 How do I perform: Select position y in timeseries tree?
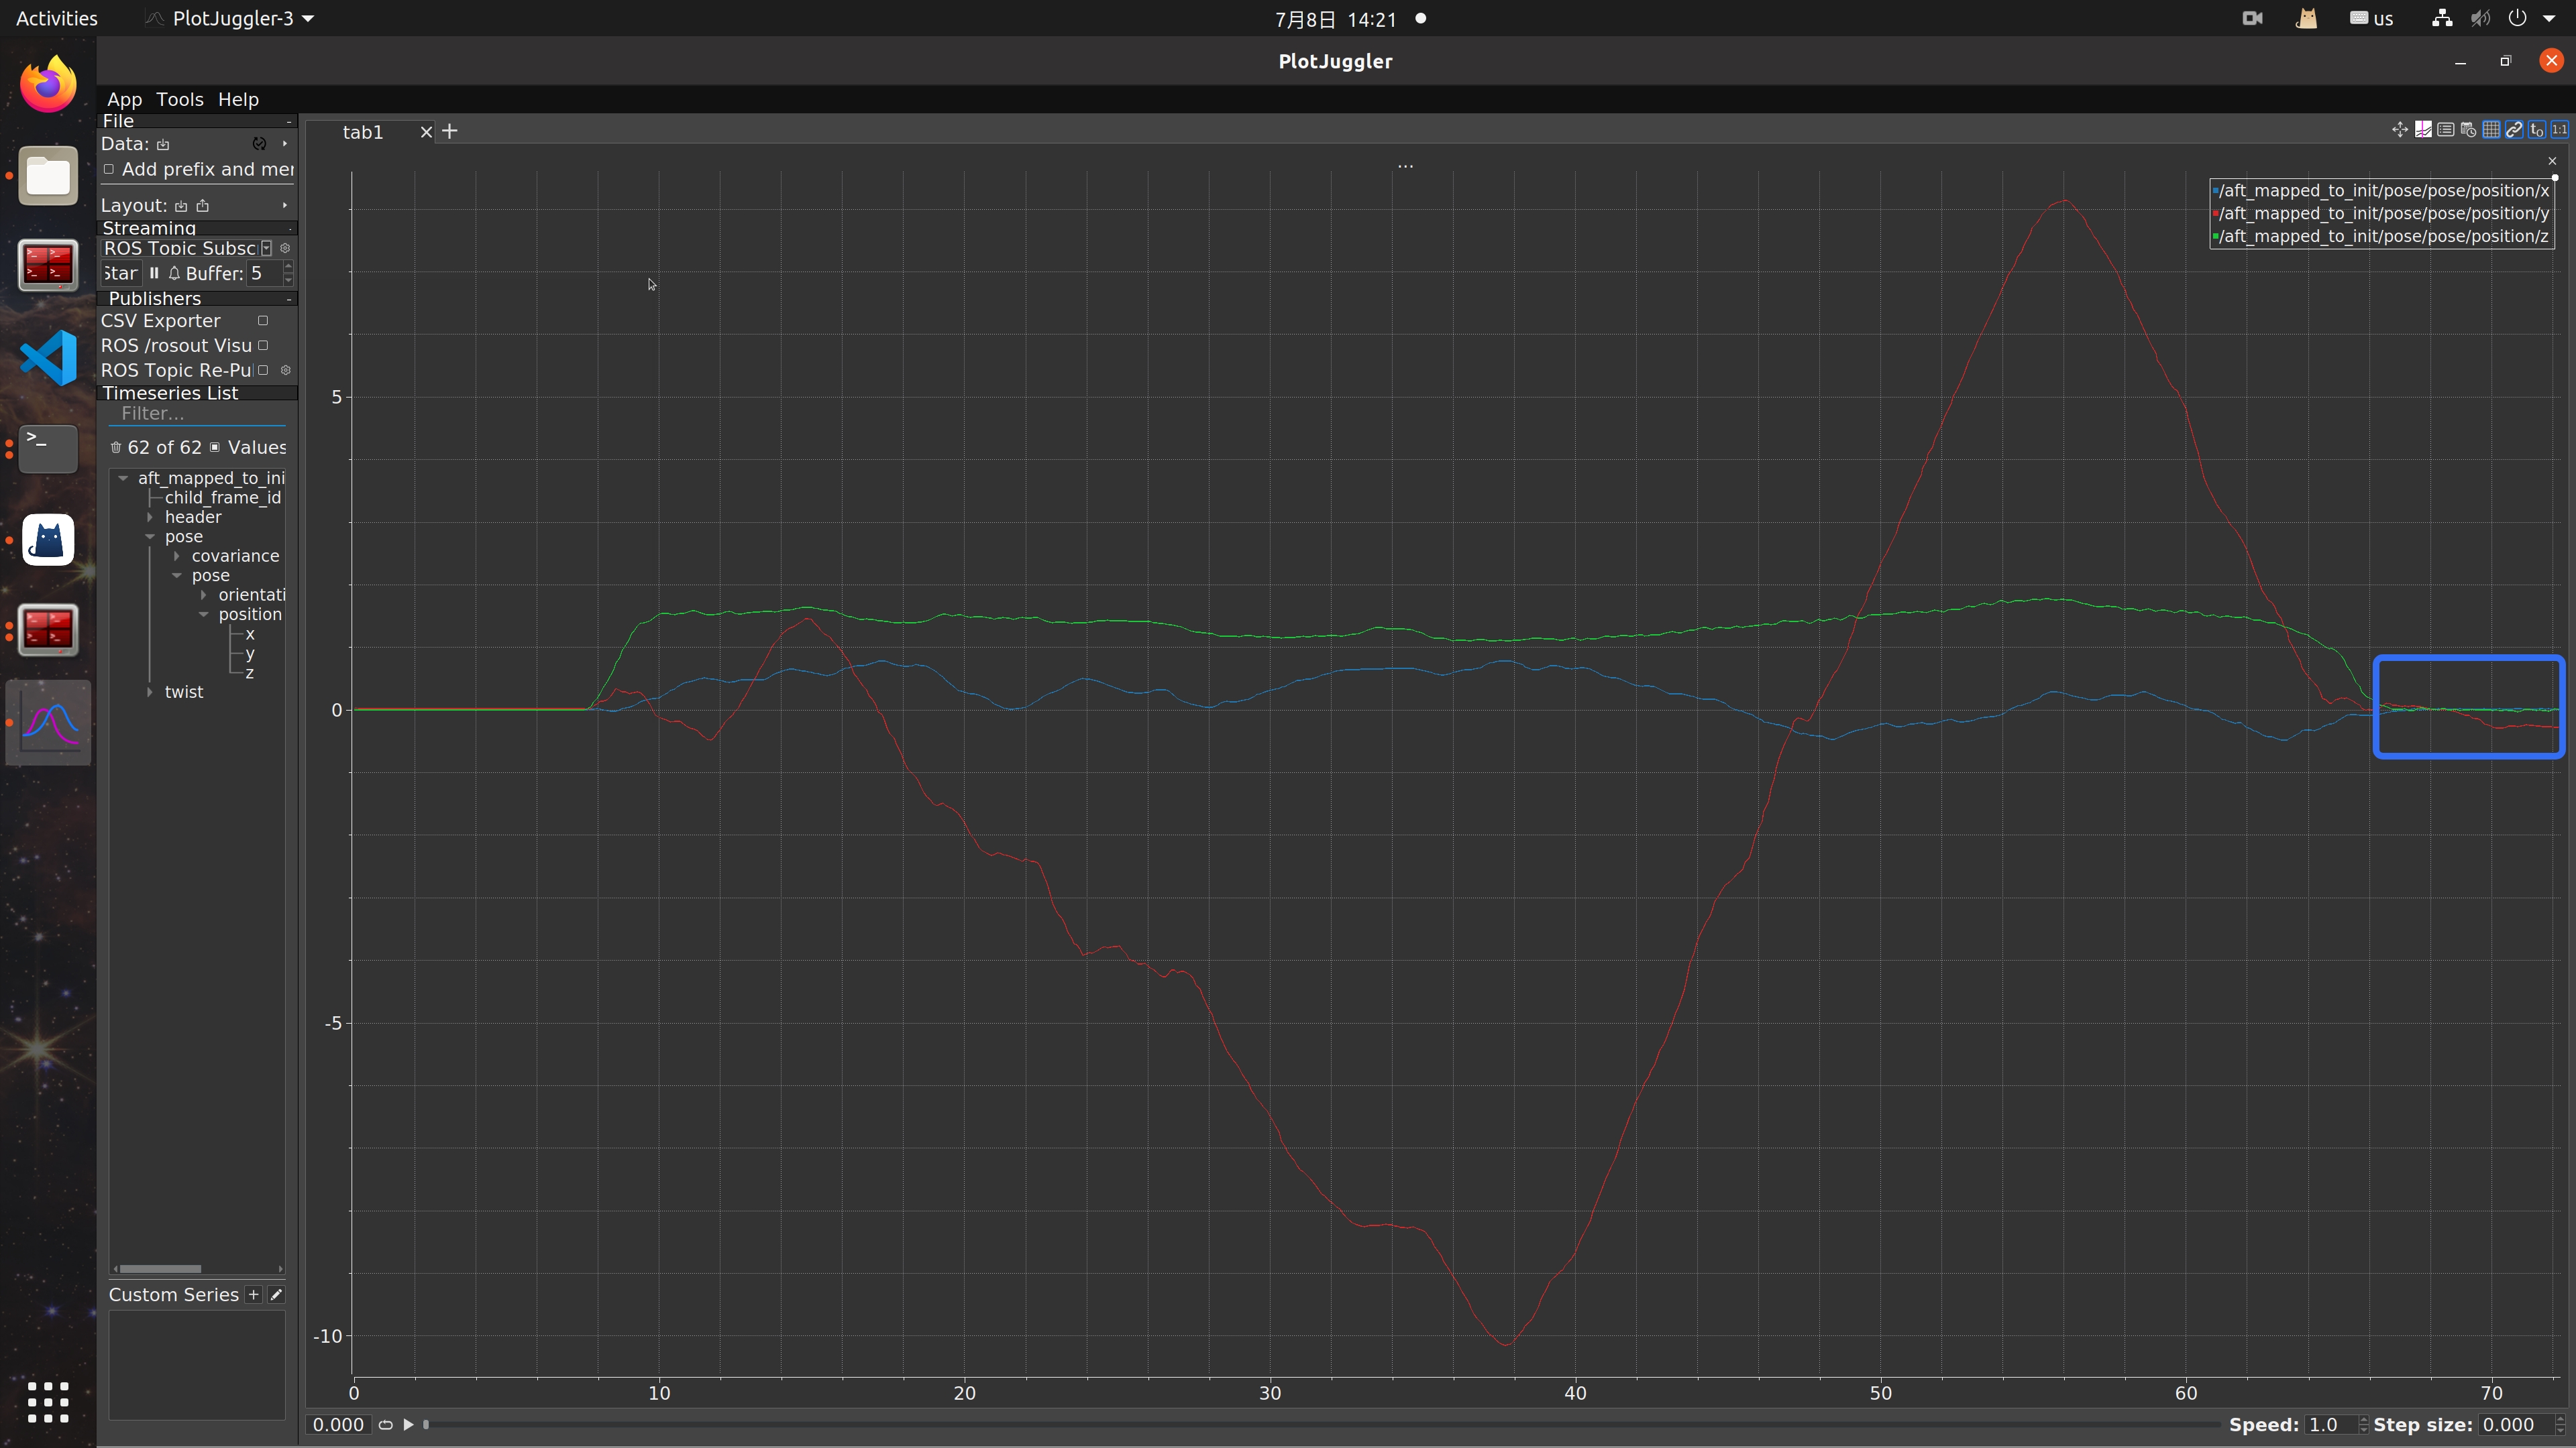pos(250,654)
